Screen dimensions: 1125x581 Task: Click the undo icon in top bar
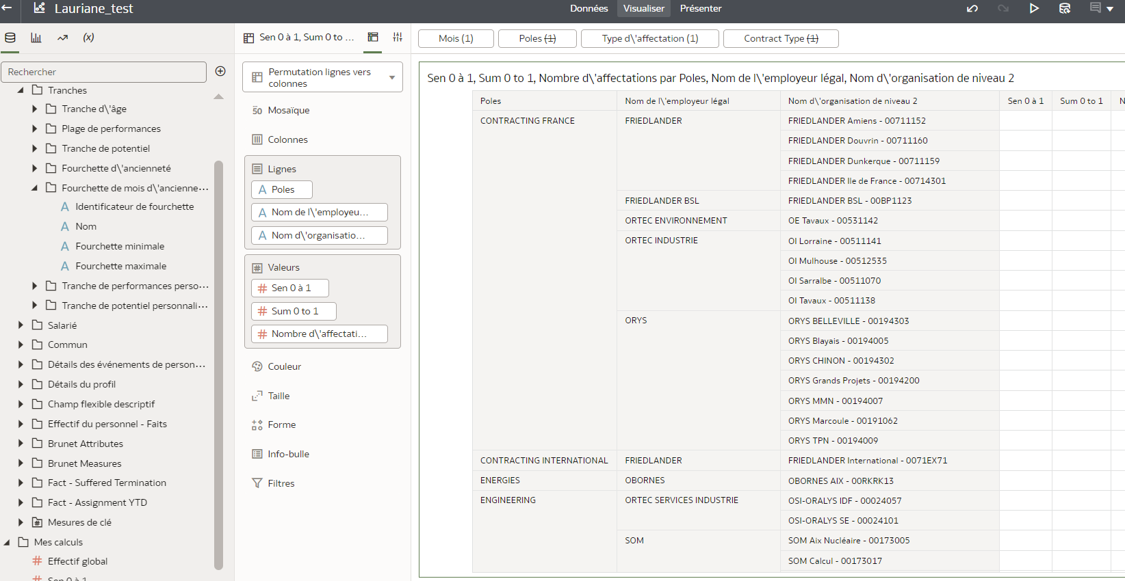972,8
